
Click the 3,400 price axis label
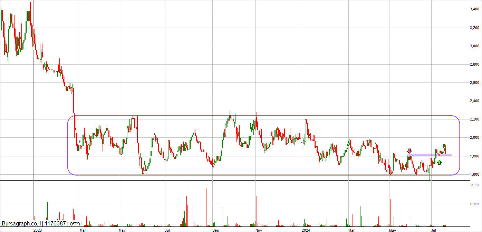(474, 9)
